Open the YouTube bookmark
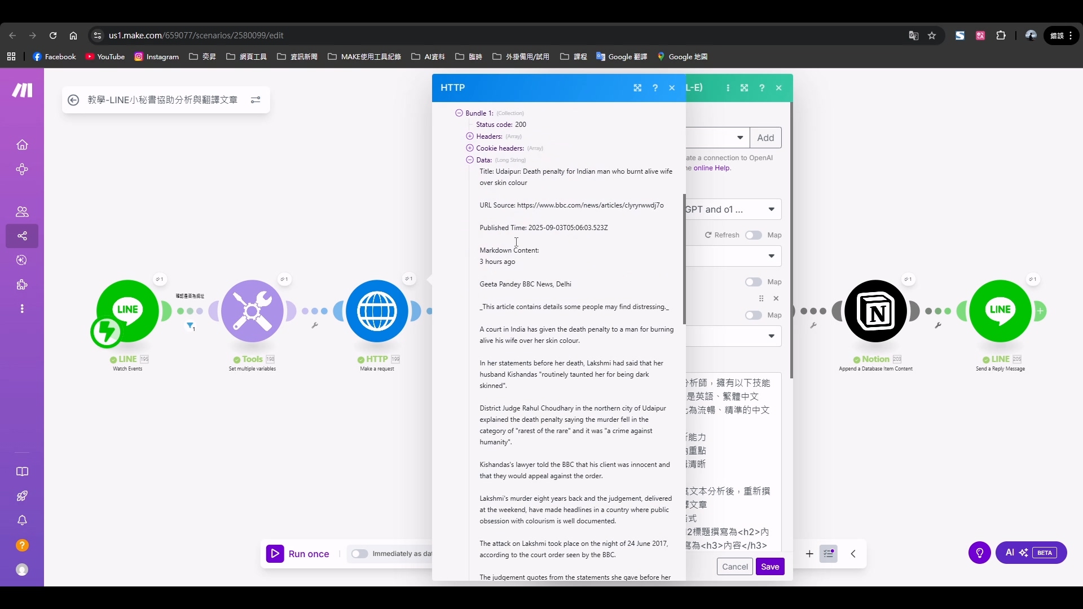Image resolution: width=1083 pixels, height=609 pixels. coord(105,56)
